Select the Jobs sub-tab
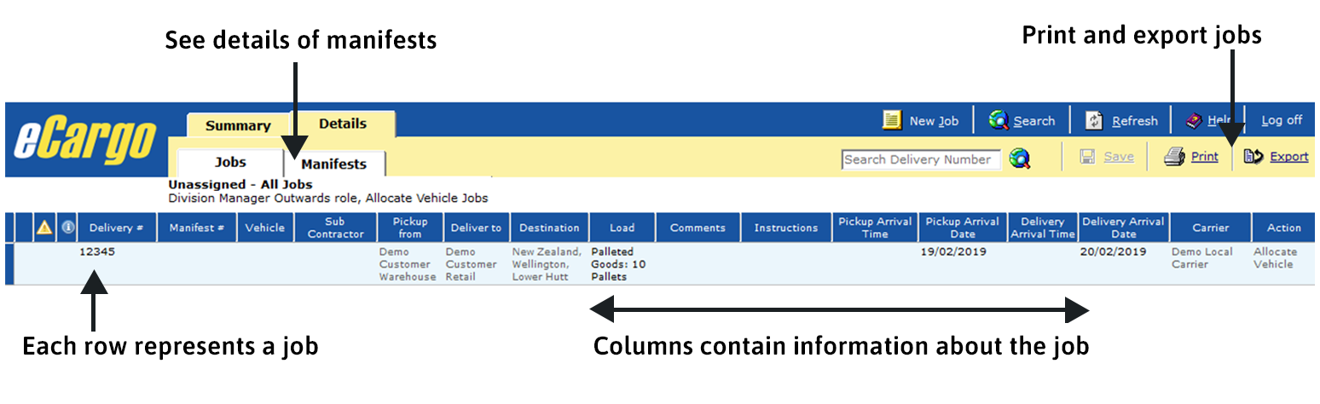Image resolution: width=1320 pixels, height=404 pixels. 230,162
